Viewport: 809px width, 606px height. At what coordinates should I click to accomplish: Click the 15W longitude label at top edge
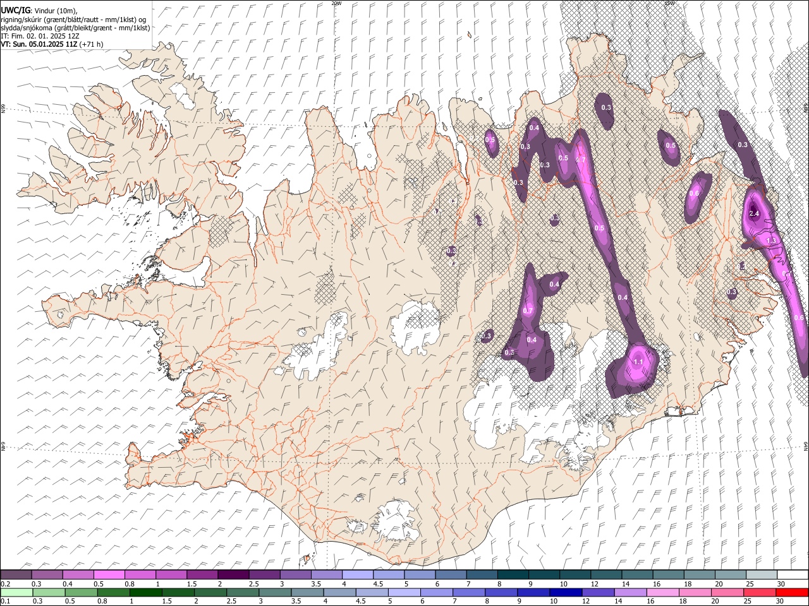click(669, 3)
